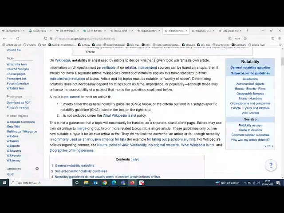The height and width of the screenshot is (213, 284).
Task: Click the 133% zoom level indicator
Action: click(237, 39)
